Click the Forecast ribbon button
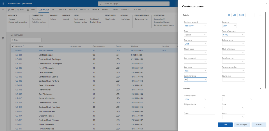Viewport: 269px width, 131px height. tap(65, 19)
